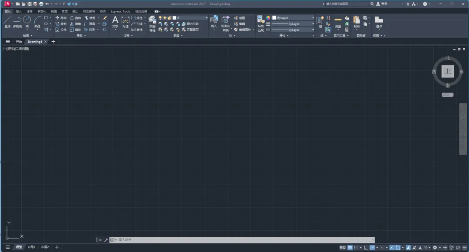This screenshot has width=469, height=252.
Task: Open 图层特性 (Layer Properties) manager
Action: coord(152,23)
